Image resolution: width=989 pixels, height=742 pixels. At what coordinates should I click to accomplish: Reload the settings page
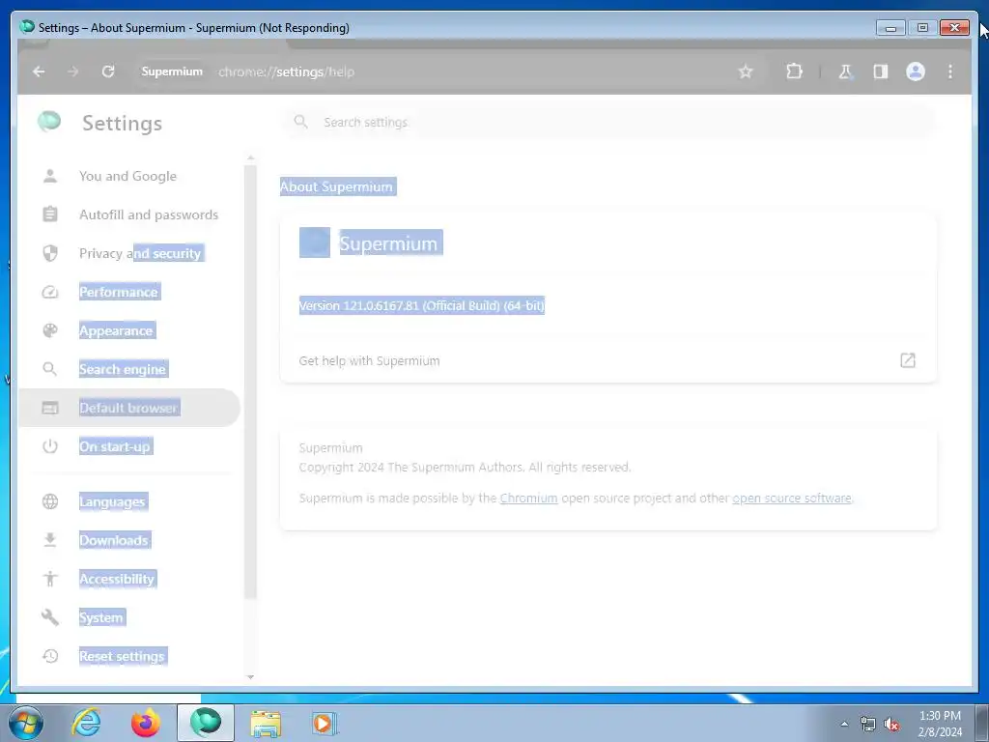pyautogui.click(x=108, y=71)
